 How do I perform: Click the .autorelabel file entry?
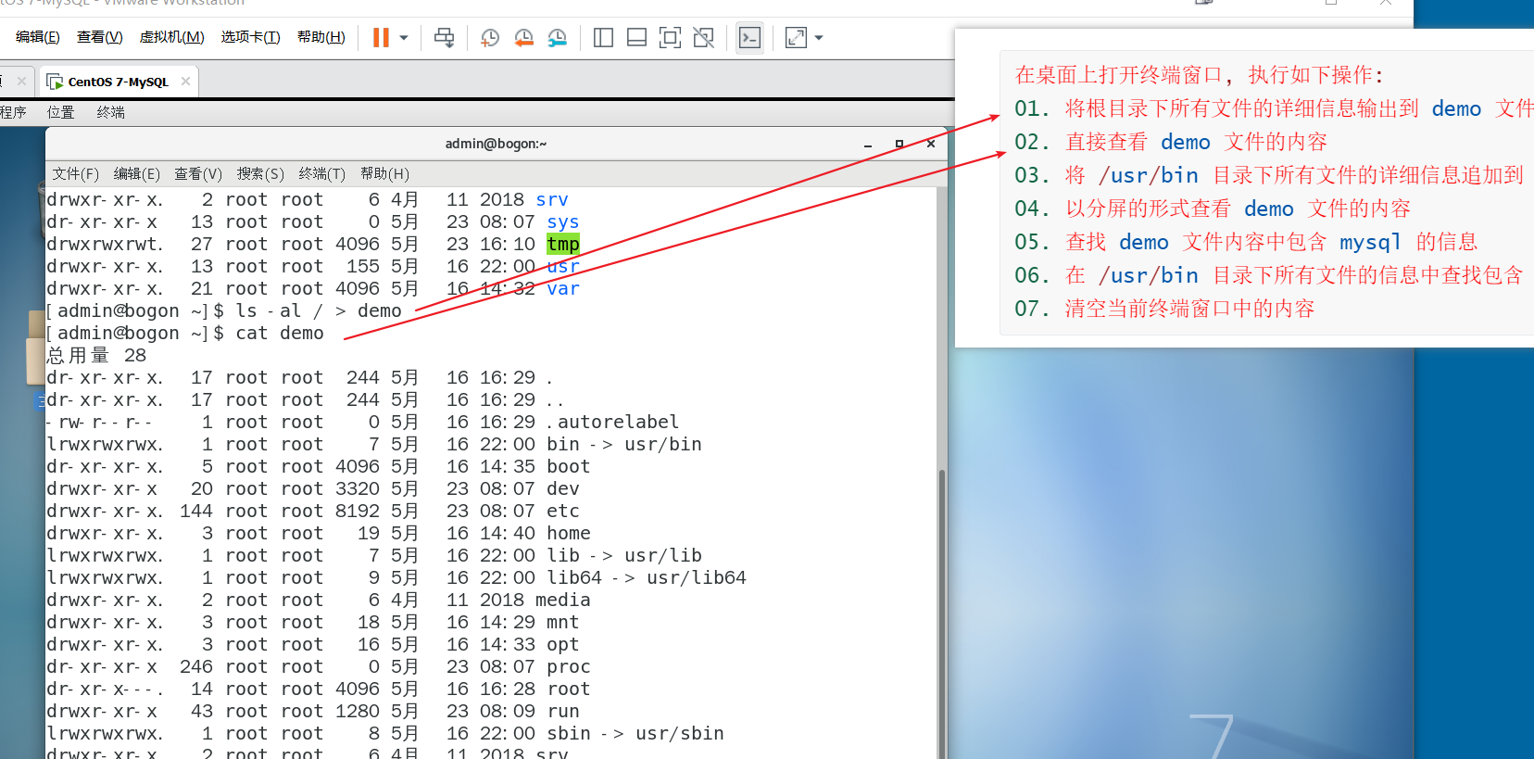612,423
